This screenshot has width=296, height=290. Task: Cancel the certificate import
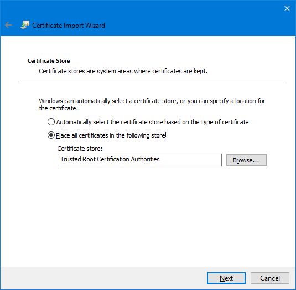[270, 278]
